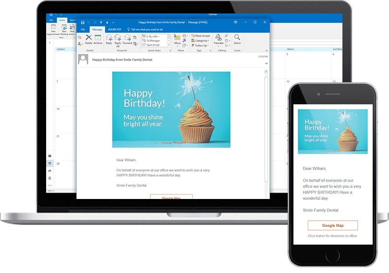Switch to Calendar view in the sidebar
This screenshot has height=273, width=389.
click(50, 163)
